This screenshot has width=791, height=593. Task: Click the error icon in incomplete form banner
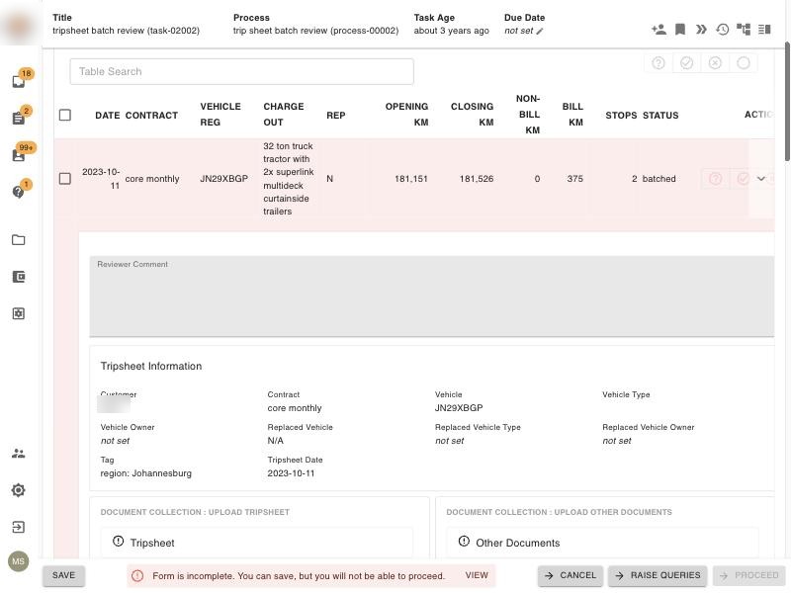tap(137, 576)
